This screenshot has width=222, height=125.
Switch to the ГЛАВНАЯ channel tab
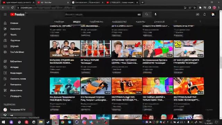(59, 22)
